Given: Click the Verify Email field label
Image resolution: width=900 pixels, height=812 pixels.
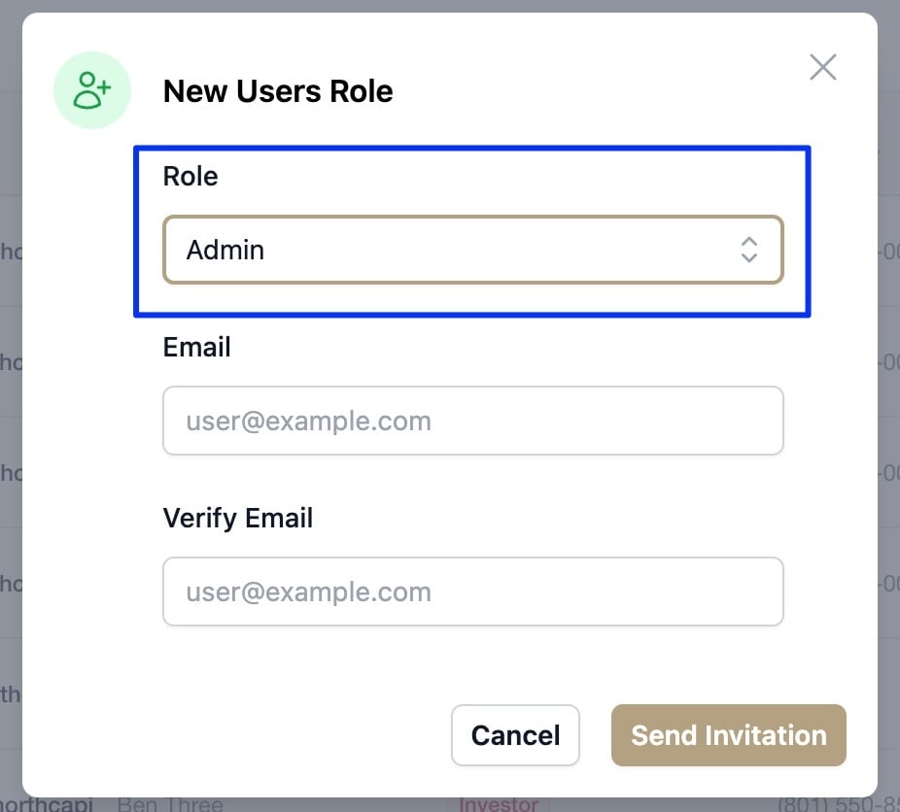Looking at the screenshot, I should coord(237,519).
